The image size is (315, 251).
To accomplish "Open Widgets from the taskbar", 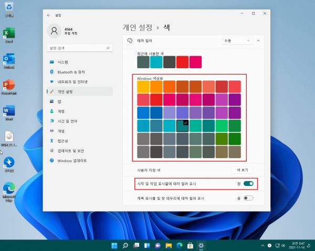I will [x=147, y=245].
